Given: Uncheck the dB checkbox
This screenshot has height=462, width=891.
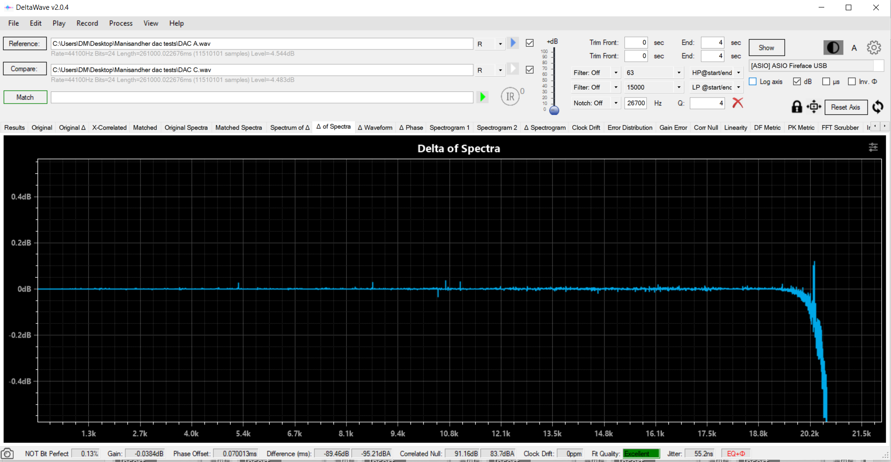Looking at the screenshot, I should [x=797, y=82].
